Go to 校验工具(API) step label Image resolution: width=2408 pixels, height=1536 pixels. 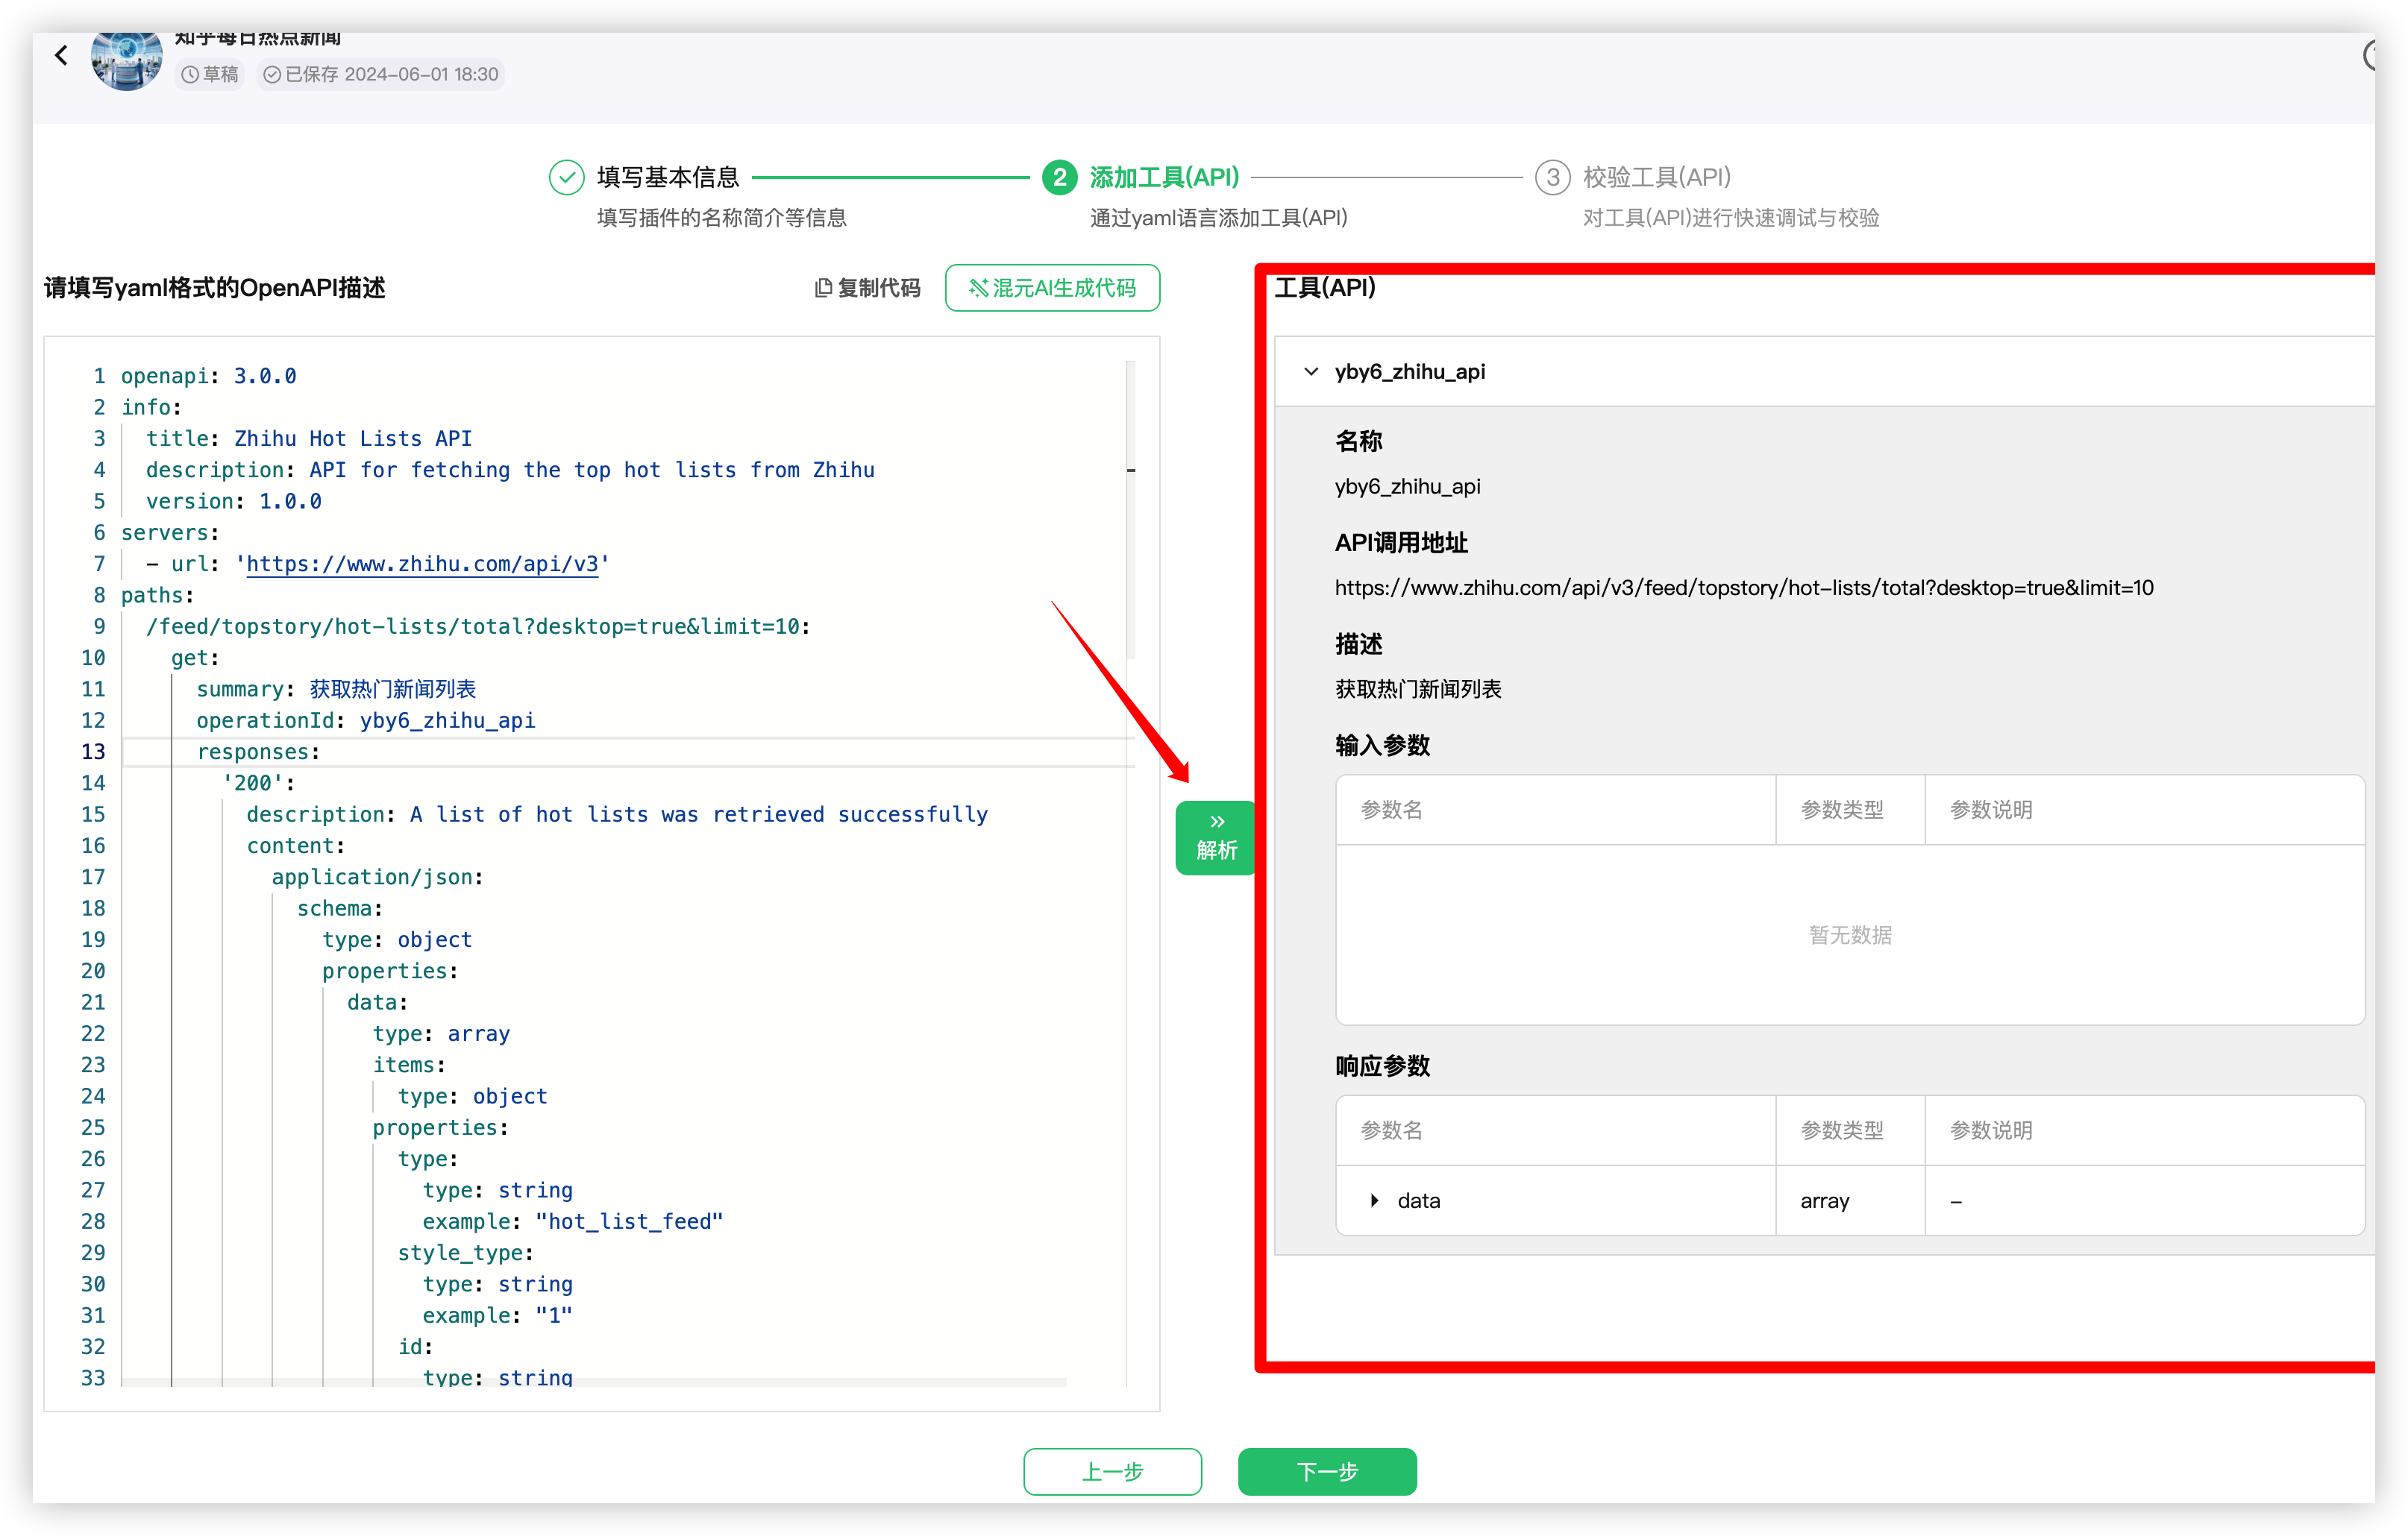pyautogui.click(x=1656, y=177)
